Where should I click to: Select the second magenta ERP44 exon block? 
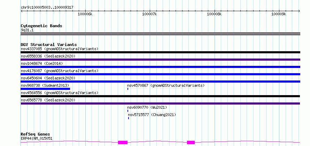coord(191,143)
